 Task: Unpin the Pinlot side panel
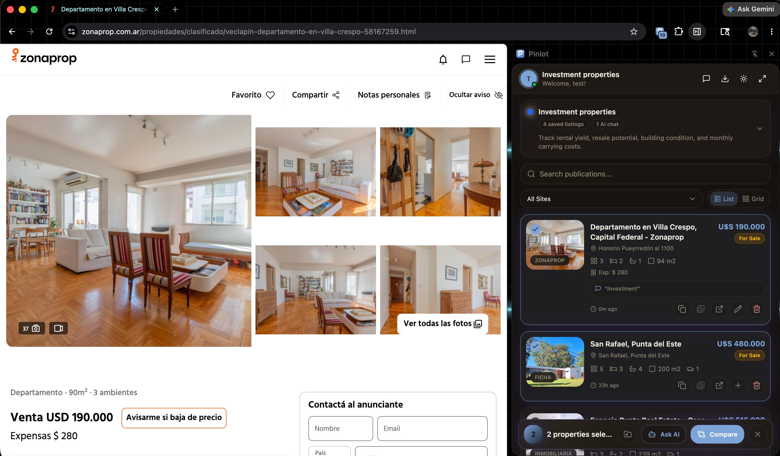pos(755,54)
